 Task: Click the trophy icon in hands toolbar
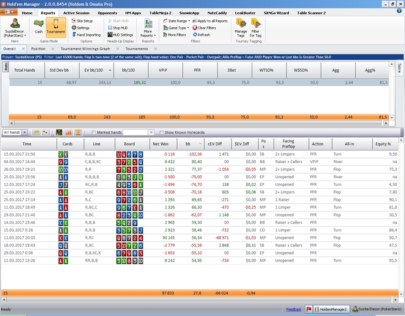78,133
